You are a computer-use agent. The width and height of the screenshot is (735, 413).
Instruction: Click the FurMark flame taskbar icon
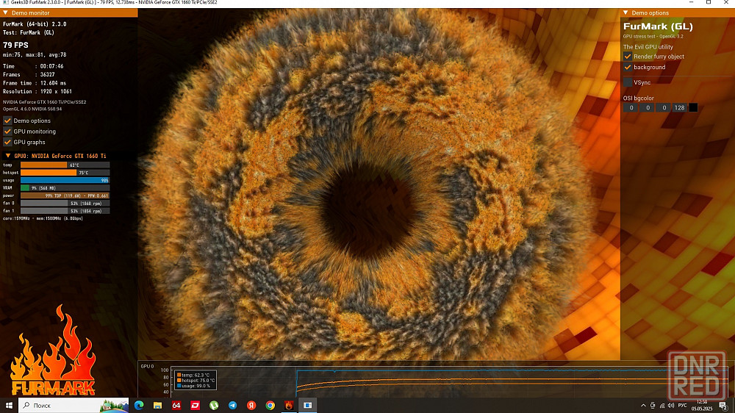click(289, 405)
